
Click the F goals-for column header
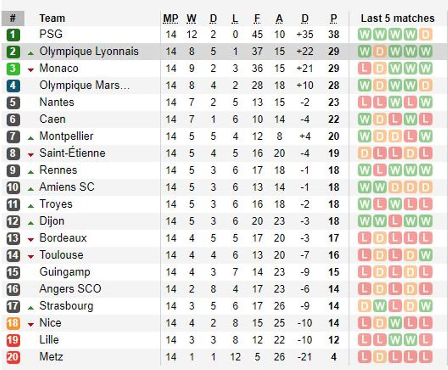pos(257,19)
